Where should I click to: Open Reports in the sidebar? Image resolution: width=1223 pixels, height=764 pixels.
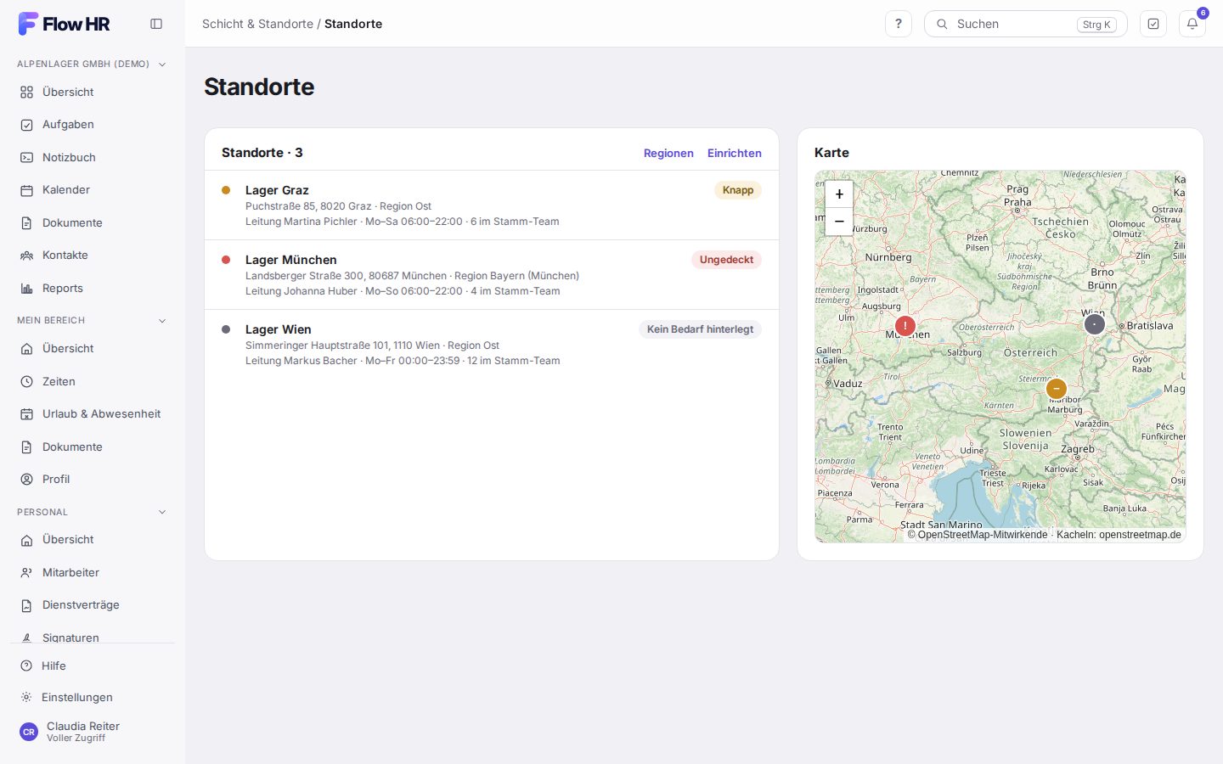click(x=92, y=289)
